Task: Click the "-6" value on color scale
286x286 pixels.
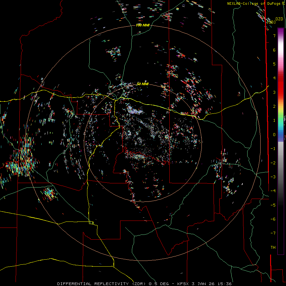Action: click(273, 219)
